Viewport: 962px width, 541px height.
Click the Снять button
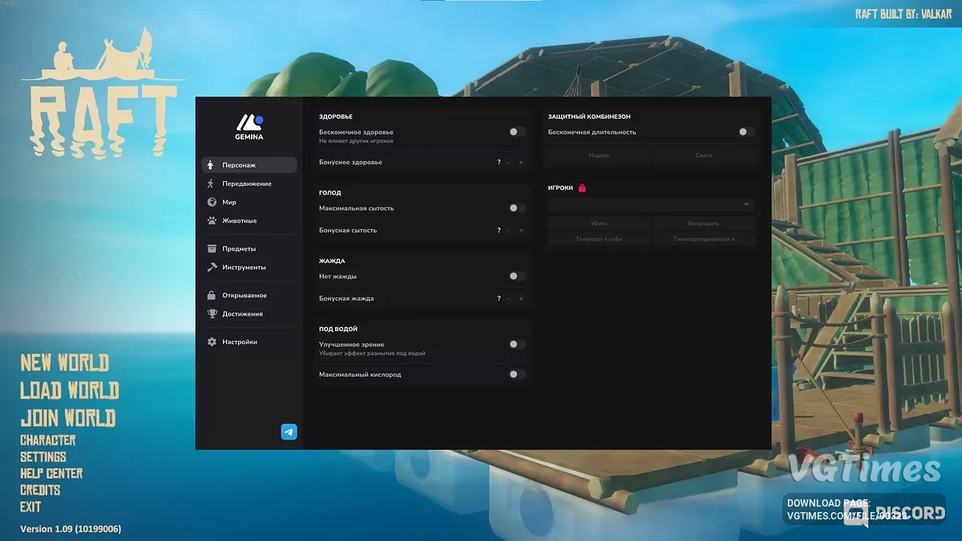pyautogui.click(x=704, y=155)
